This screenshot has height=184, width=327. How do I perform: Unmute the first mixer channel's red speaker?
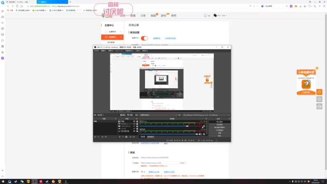click(200, 126)
